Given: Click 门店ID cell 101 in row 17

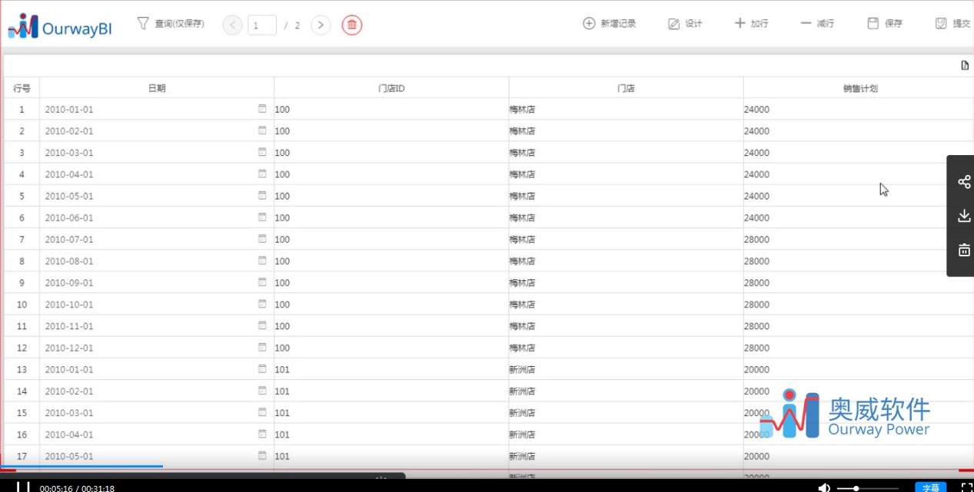Looking at the screenshot, I should pyautogui.click(x=391, y=456).
